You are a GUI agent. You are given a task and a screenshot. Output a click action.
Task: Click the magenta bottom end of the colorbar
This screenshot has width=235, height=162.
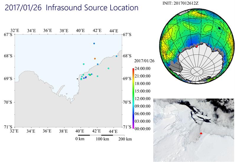click(133, 128)
